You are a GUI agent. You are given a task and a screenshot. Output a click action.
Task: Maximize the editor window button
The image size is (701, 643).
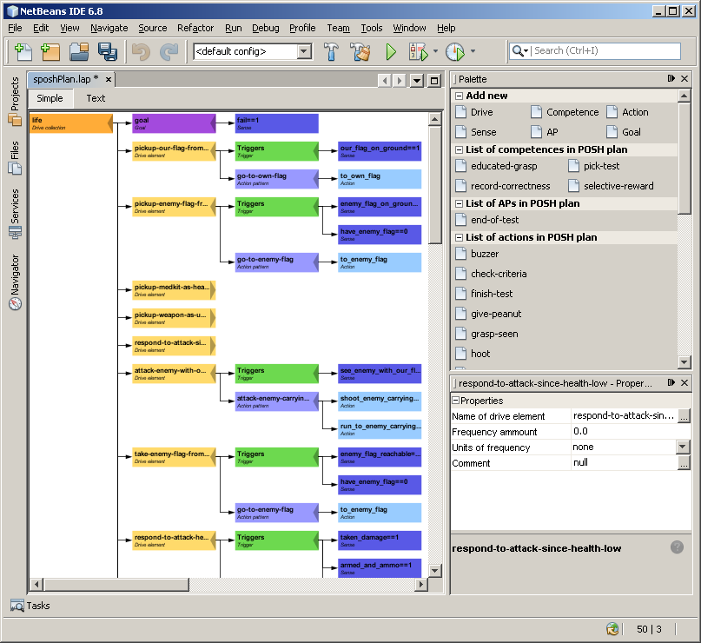coord(433,81)
